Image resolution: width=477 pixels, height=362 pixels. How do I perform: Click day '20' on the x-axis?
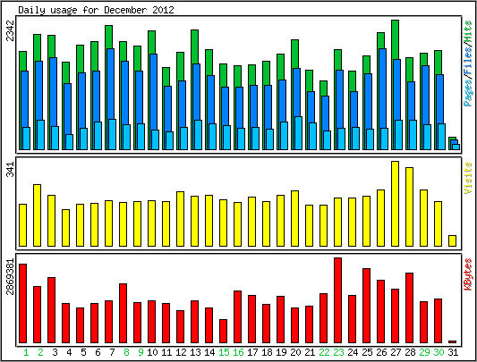(x=295, y=352)
